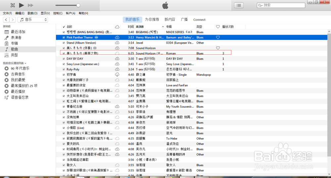Viewport: 331px width, 178px height.
Task: Click the song list vertical scrollbar
Action: [329, 95]
